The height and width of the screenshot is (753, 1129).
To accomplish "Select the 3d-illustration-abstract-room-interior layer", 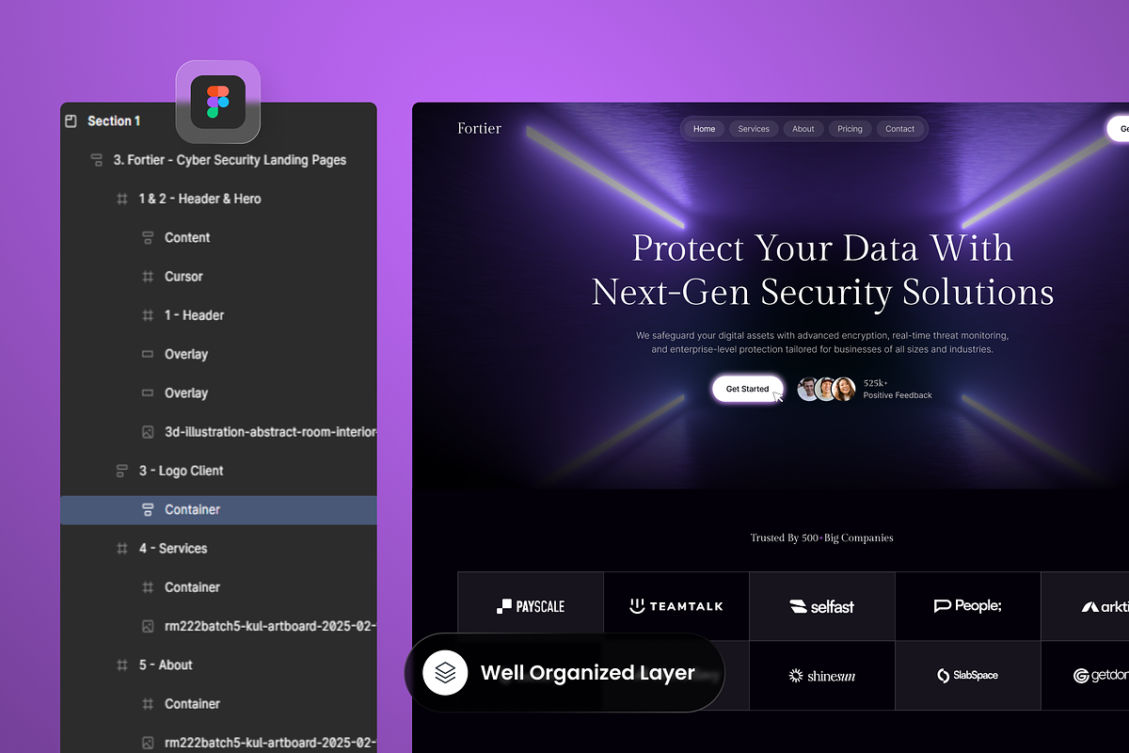I will pos(218,432).
